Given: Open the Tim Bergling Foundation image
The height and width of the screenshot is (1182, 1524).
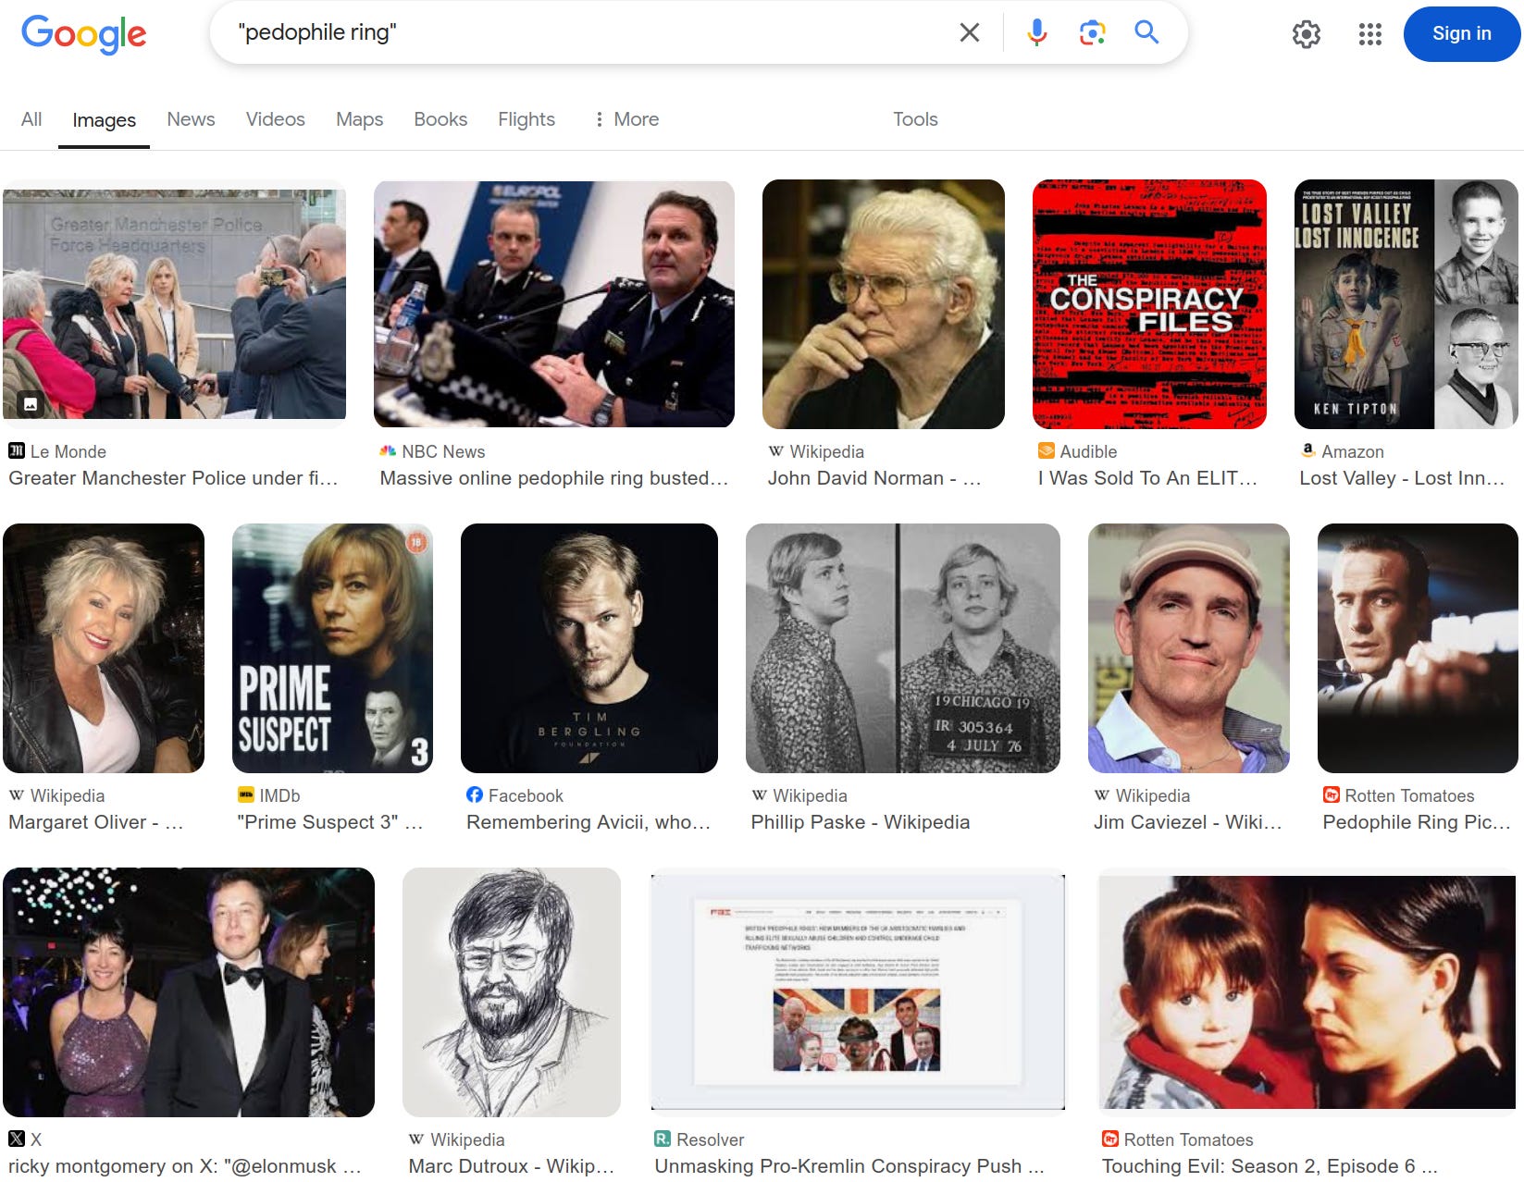Looking at the screenshot, I should click(589, 648).
